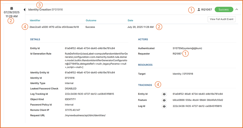The image size is (243, 128).
Task: Click the Identity Creation EF01916 header title
Action: 45,9
